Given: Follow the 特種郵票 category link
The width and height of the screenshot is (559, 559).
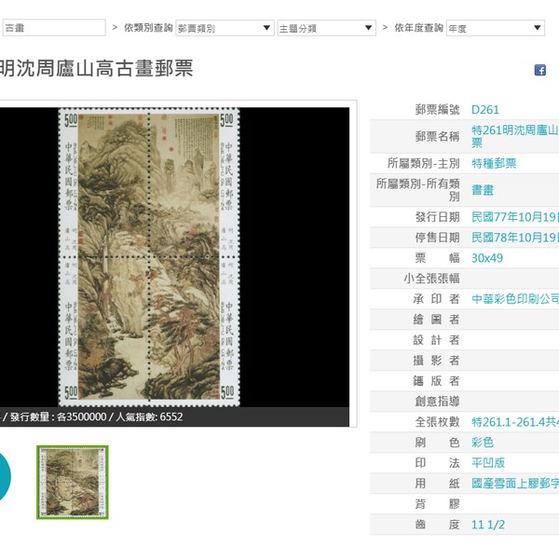Looking at the screenshot, I should pos(494,163).
